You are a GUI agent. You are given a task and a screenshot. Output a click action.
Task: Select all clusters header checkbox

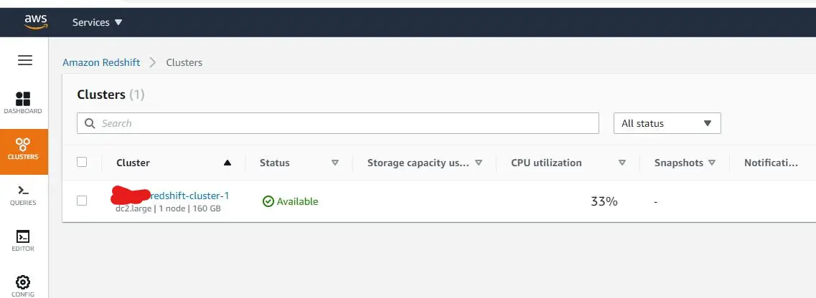82,162
